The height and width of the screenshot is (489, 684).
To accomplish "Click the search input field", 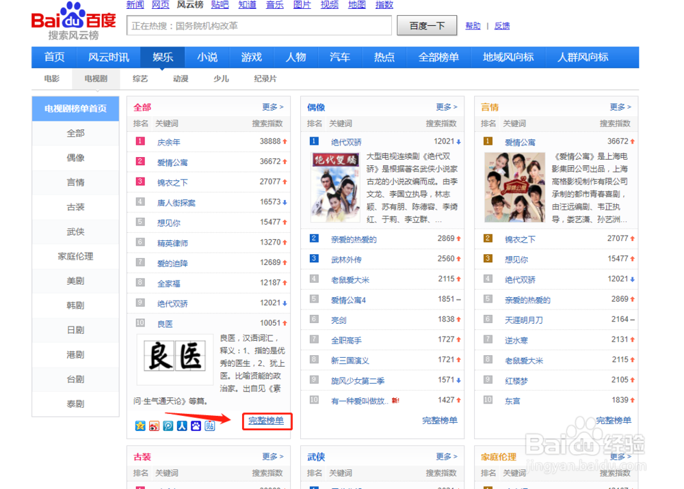I will coord(259,26).
